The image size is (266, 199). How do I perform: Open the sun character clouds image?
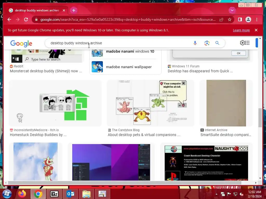click(35, 162)
